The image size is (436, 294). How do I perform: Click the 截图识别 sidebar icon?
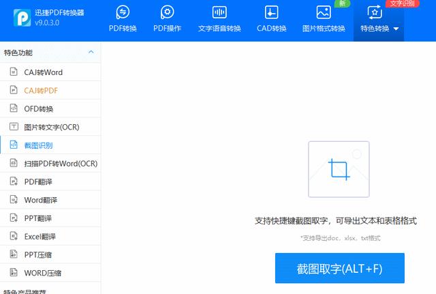14,145
